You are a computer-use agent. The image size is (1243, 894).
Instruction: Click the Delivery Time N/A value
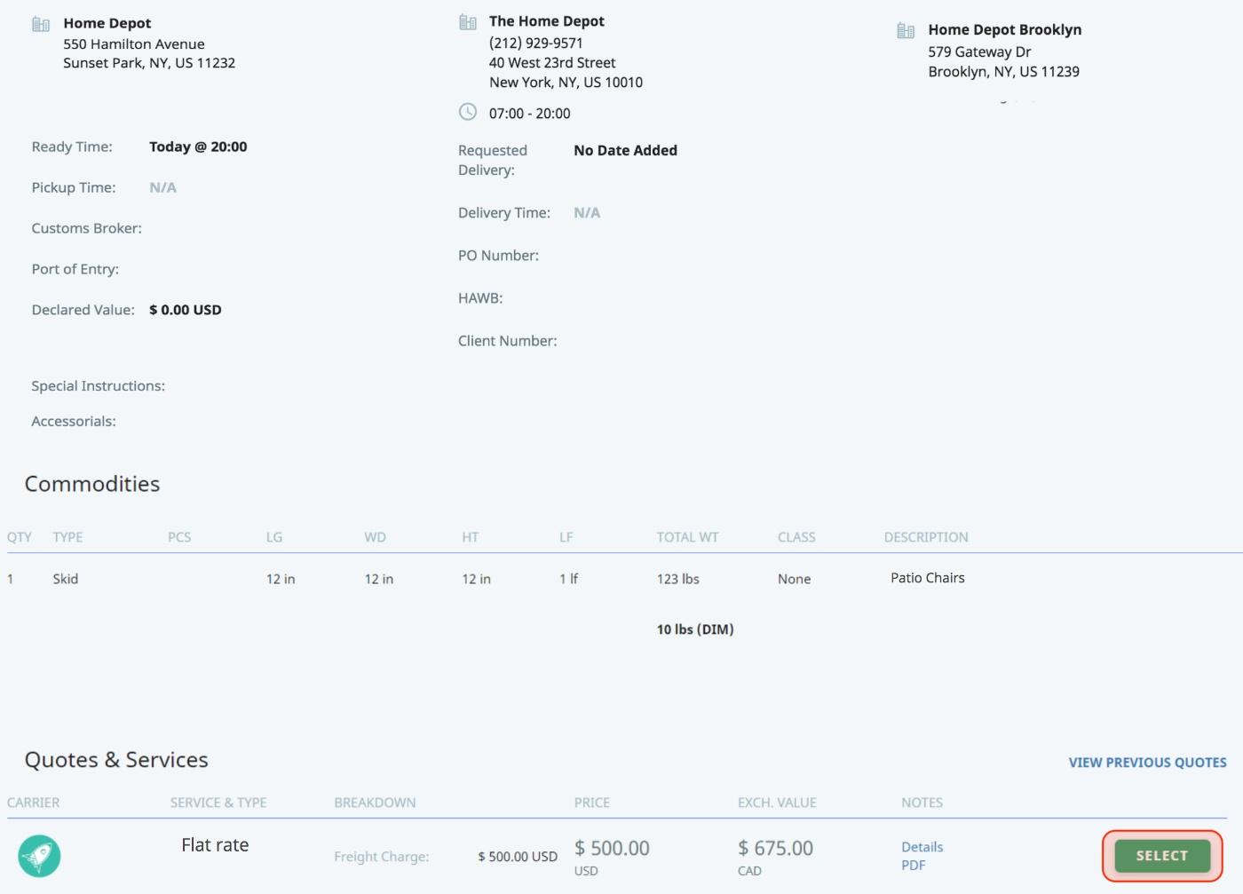click(x=587, y=212)
